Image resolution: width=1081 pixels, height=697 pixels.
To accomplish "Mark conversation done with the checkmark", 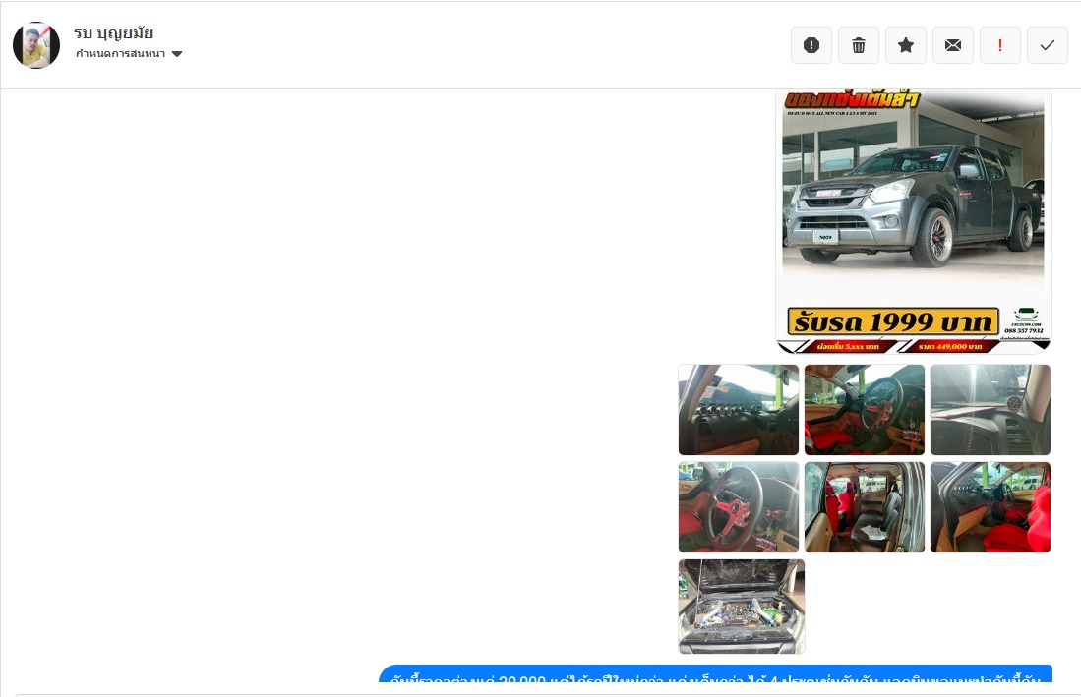I will pyautogui.click(x=1048, y=45).
